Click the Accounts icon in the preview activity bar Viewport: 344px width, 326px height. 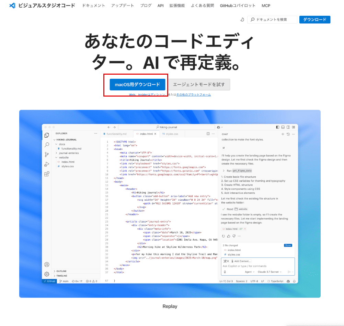pyautogui.click(x=47, y=264)
